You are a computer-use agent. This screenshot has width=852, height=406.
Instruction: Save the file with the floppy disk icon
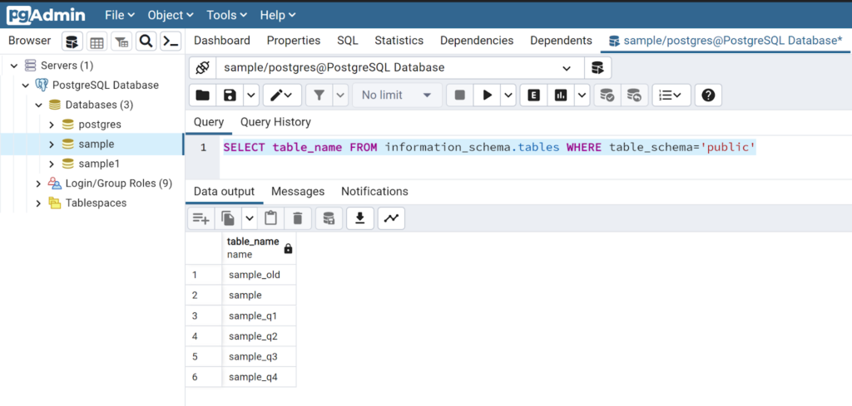click(230, 95)
